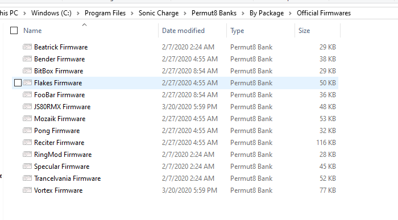Click the 53 KB size of Mozaik
This screenshot has height=220, width=398.
tap(327, 118)
